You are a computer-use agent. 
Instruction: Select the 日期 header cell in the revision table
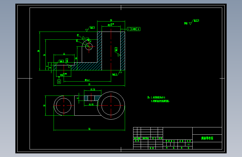pyautogui.click(x=160, y=138)
